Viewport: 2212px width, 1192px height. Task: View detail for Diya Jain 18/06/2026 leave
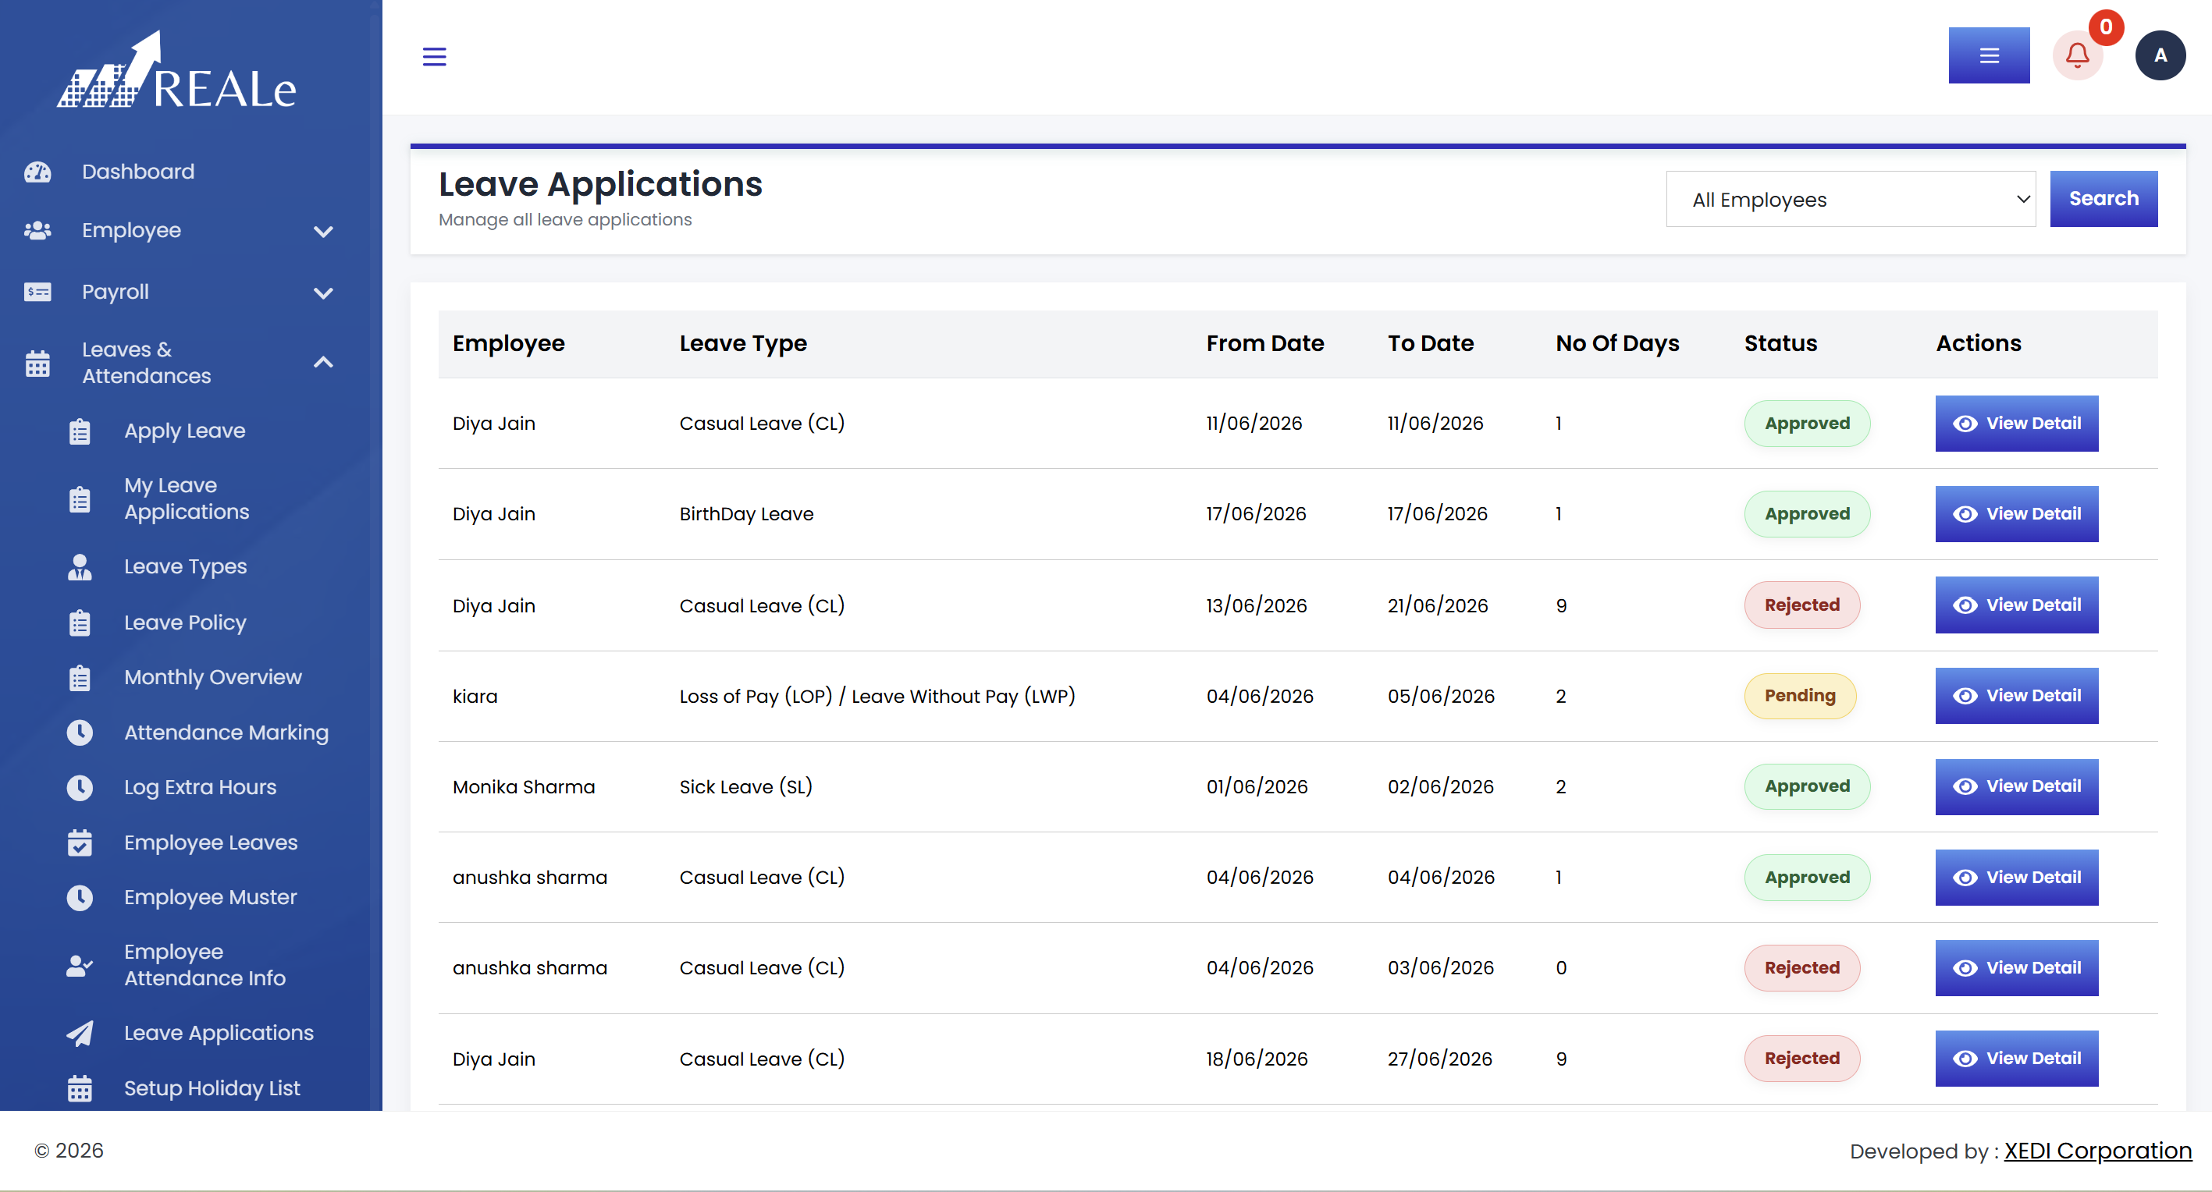(x=2016, y=1059)
